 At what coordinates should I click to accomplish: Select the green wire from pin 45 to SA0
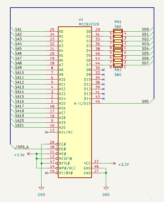tap(126, 104)
